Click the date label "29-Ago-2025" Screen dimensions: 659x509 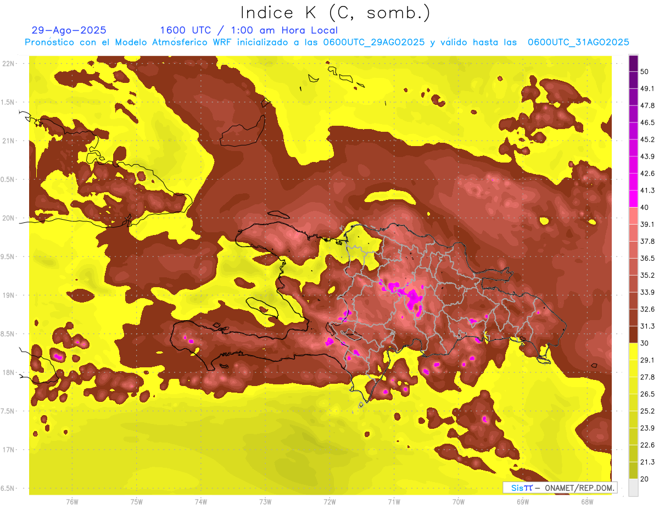[69, 30]
